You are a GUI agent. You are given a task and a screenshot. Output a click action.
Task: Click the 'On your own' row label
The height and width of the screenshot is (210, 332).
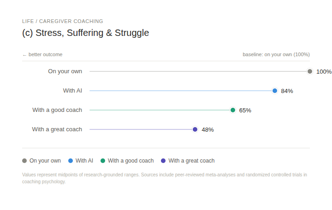click(65, 71)
